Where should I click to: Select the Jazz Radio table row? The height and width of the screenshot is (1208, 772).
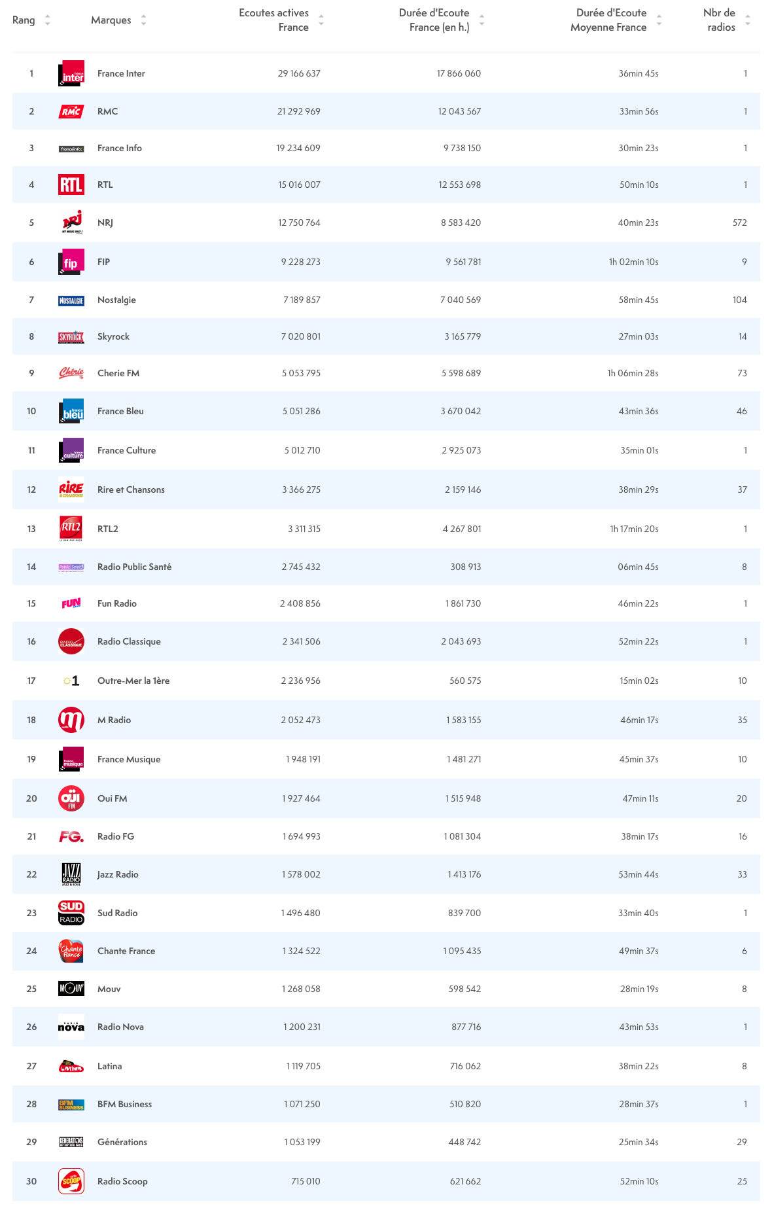click(x=386, y=874)
